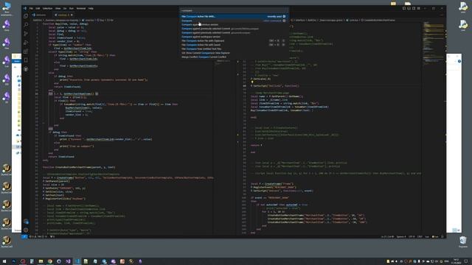Click the VS Code logo in the title bar
This screenshot has height=265, width=472.
25,8
